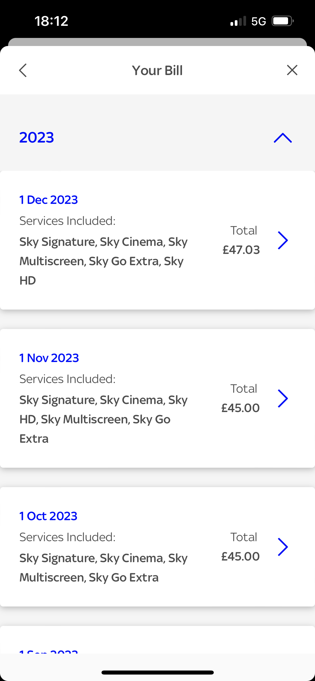The height and width of the screenshot is (681, 315).
Task: Open the 1 Oct 2023 bill chevron
Action: click(283, 547)
